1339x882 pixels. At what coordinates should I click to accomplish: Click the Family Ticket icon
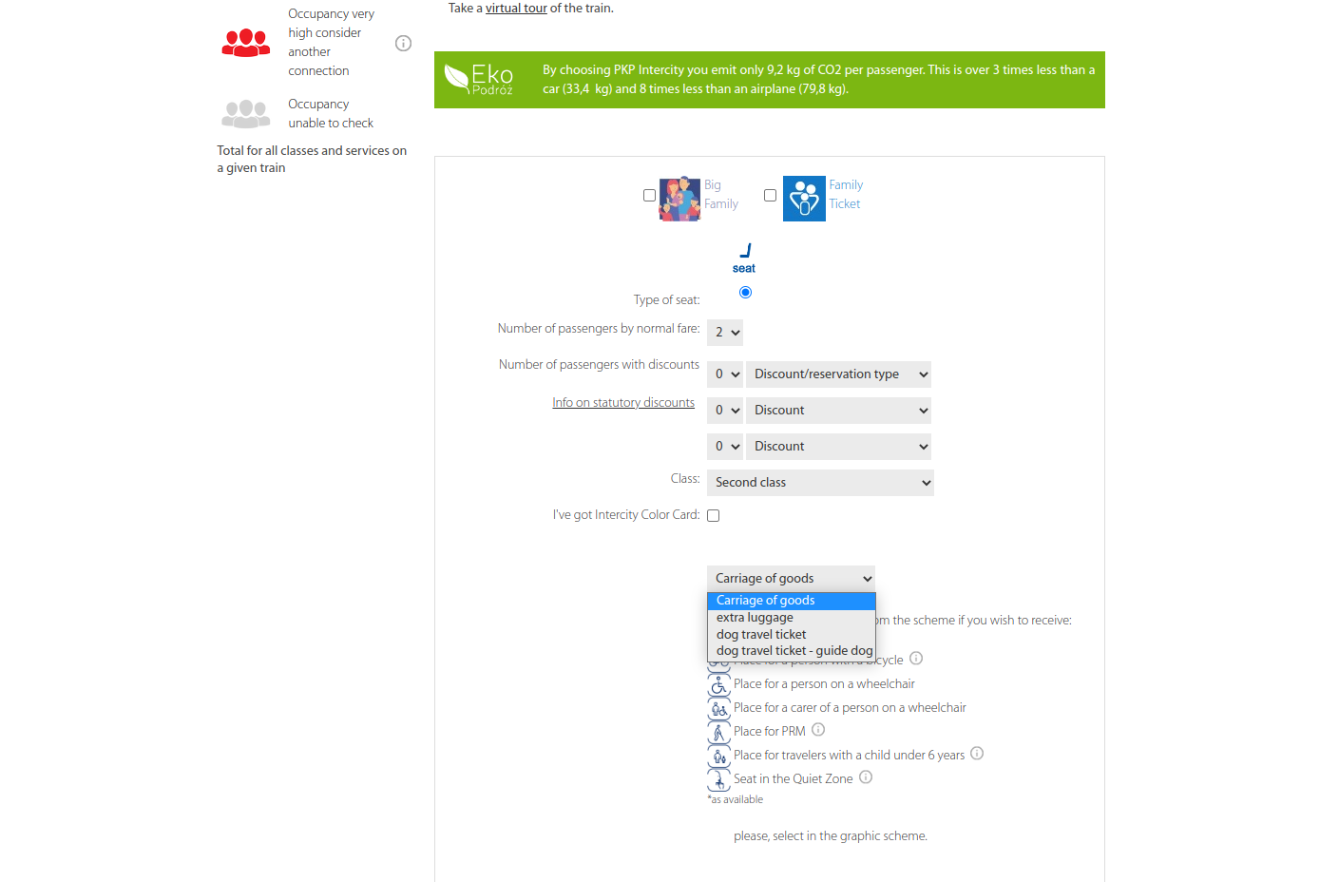pos(804,199)
